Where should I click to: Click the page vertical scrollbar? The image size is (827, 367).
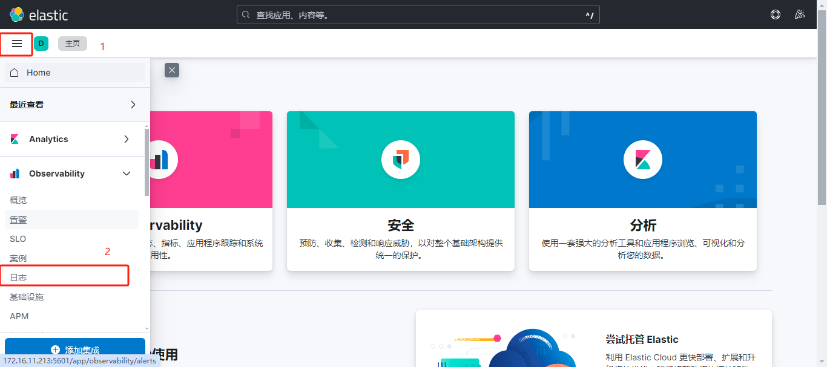[822, 107]
